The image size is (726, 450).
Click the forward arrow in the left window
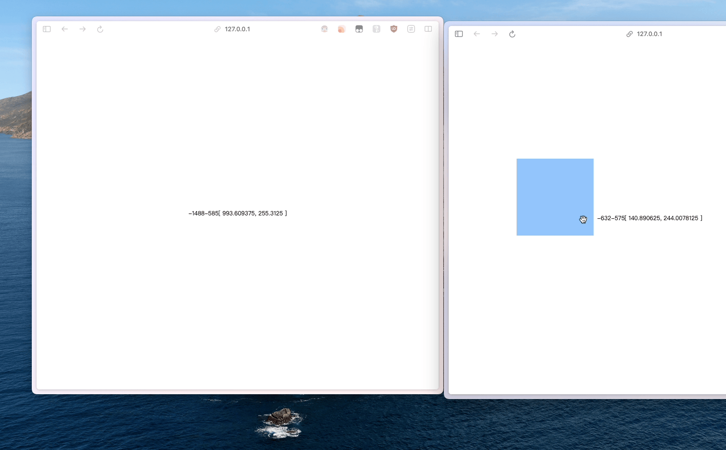tap(82, 29)
